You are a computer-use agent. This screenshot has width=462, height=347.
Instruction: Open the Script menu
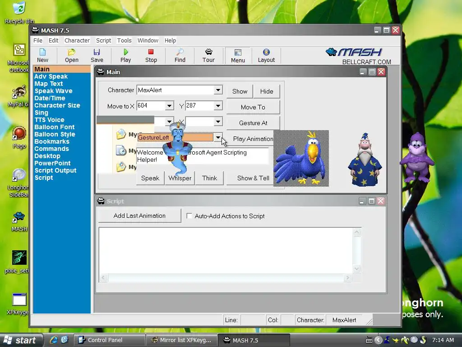[103, 40]
